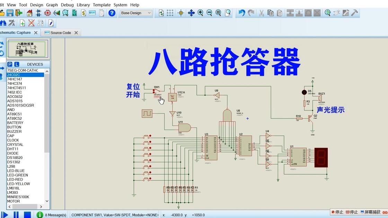Image resolution: width=388 pixels, height=218 pixels.
Task: Click the Decompose hammer icon
Action: [355, 13]
